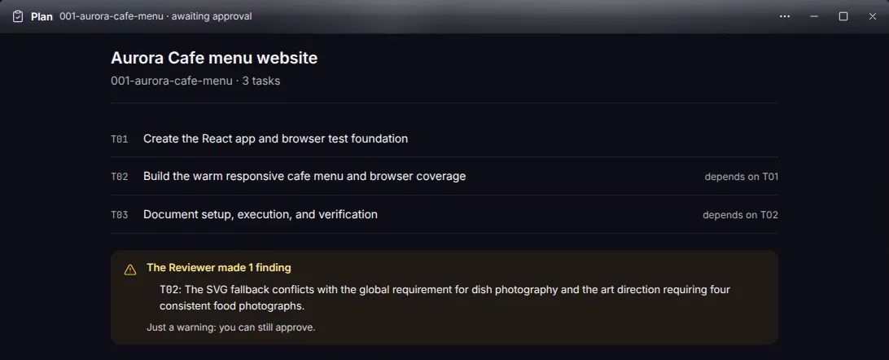Click the 'depends on T01' label
The image size is (889, 360).
coord(742,177)
